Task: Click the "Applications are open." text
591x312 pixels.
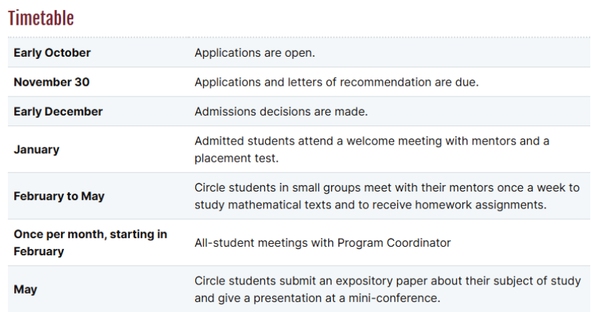Action: 254,53
